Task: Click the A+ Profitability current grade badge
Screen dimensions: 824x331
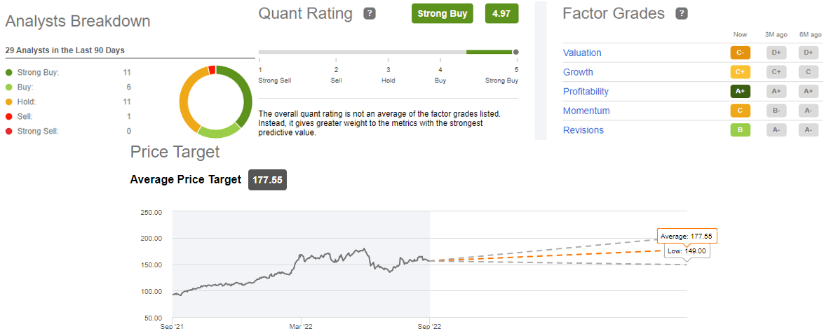Action: click(x=740, y=91)
